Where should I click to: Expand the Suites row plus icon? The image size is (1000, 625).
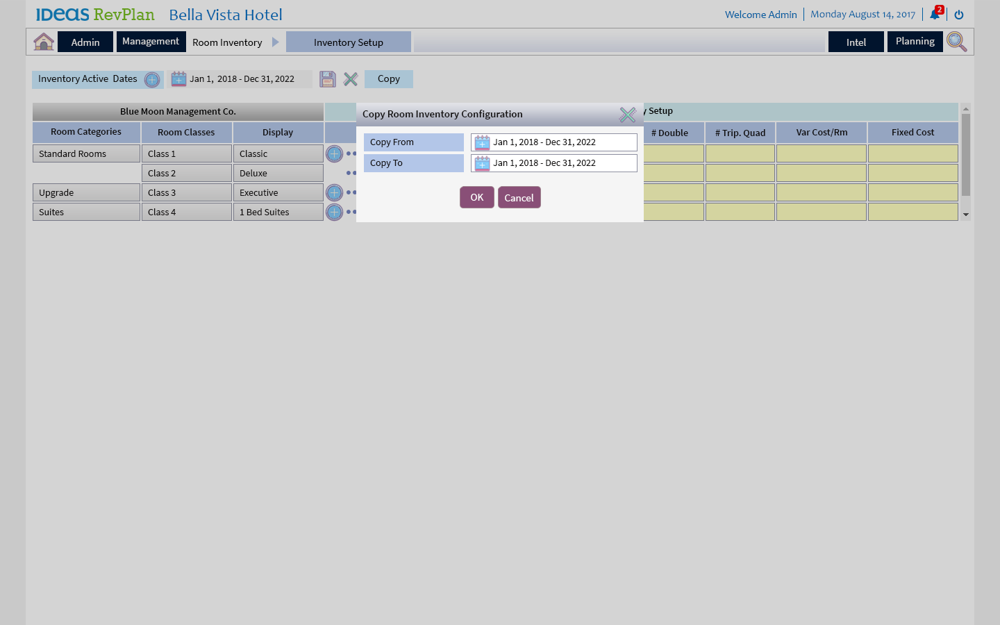point(334,212)
